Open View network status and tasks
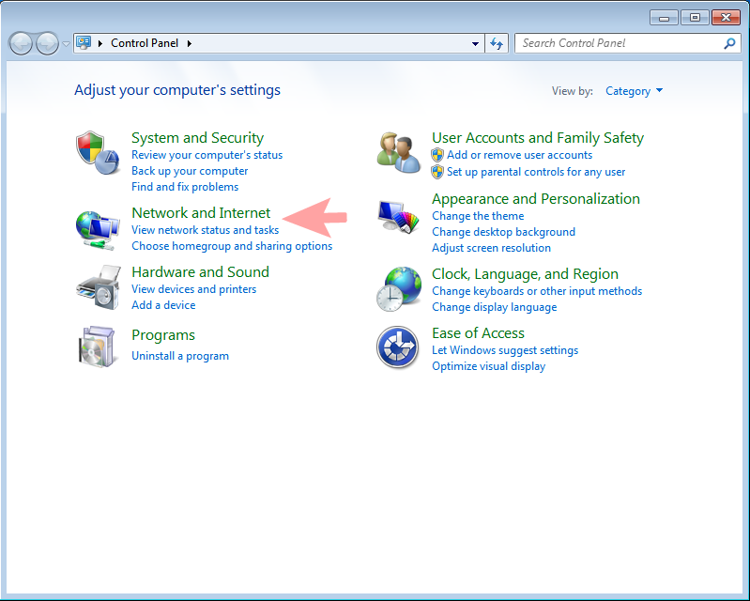 [x=206, y=230]
